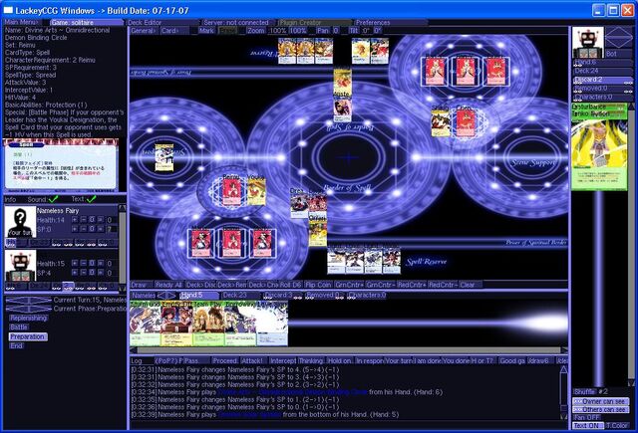
Task: Click the hand area horizontal scrollbar
Action: [348, 350]
